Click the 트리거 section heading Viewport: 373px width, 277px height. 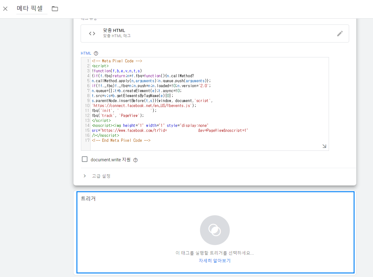tap(88, 199)
